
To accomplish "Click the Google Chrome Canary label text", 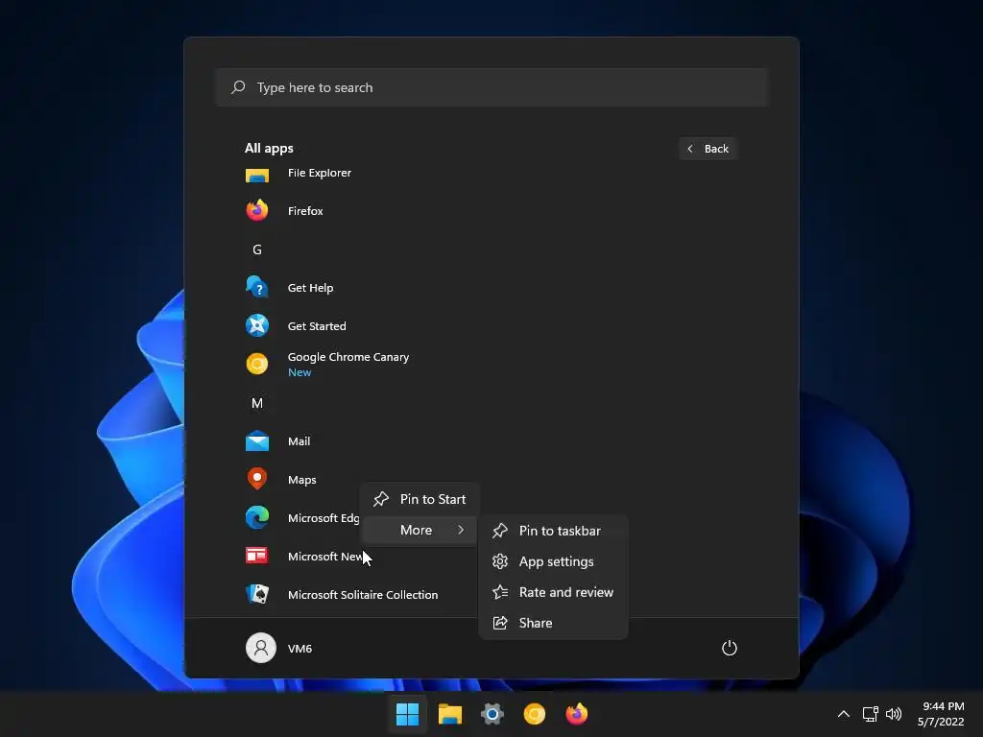I will [x=348, y=357].
